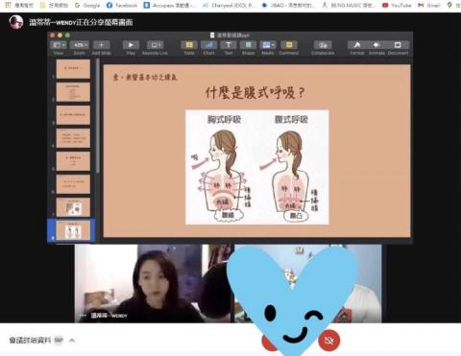Screen dimensions: 461x356
Task: Insert a Table using the toolbar icon
Action: (189, 45)
